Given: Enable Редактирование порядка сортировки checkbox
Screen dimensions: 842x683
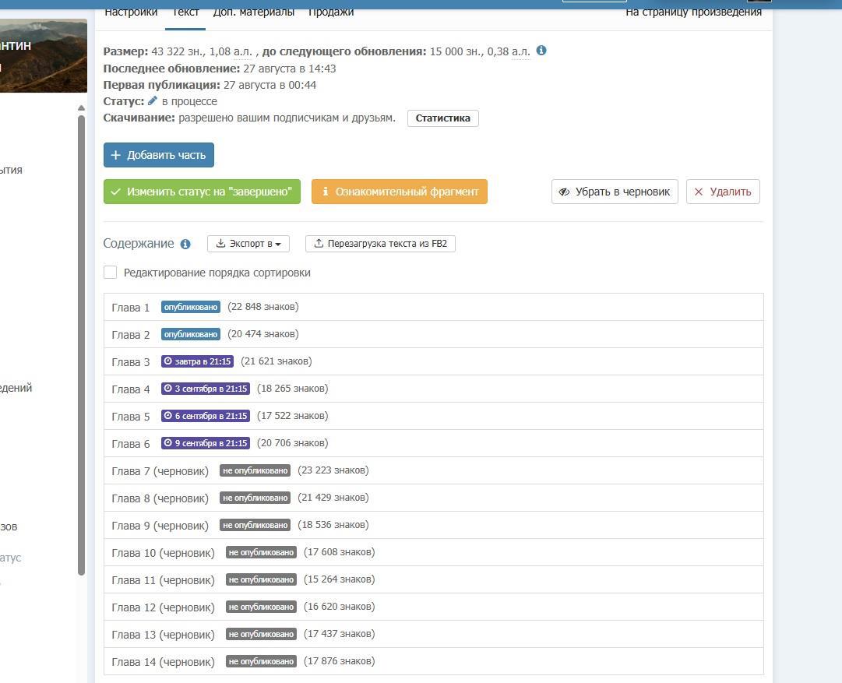Looking at the screenshot, I should (111, 273).
